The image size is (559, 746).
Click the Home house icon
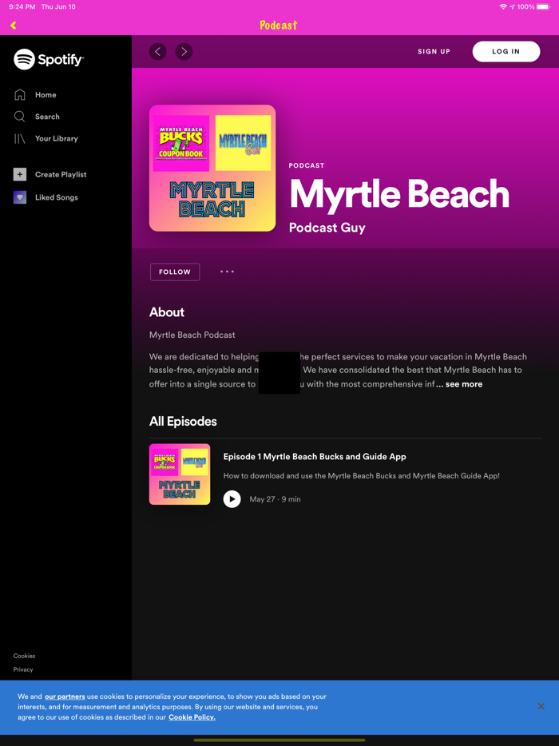[19, 95]
